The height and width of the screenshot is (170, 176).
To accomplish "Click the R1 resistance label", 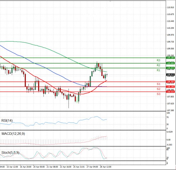I will [158, 70].
